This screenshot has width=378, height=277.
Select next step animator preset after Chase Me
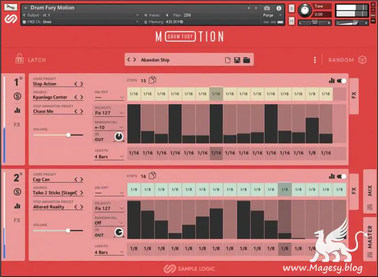[x=82, y=111]
